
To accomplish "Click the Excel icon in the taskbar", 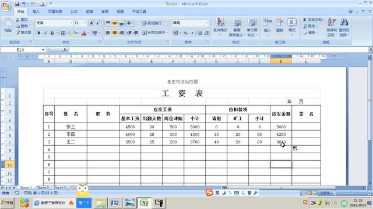I will (x=144, y=203).
